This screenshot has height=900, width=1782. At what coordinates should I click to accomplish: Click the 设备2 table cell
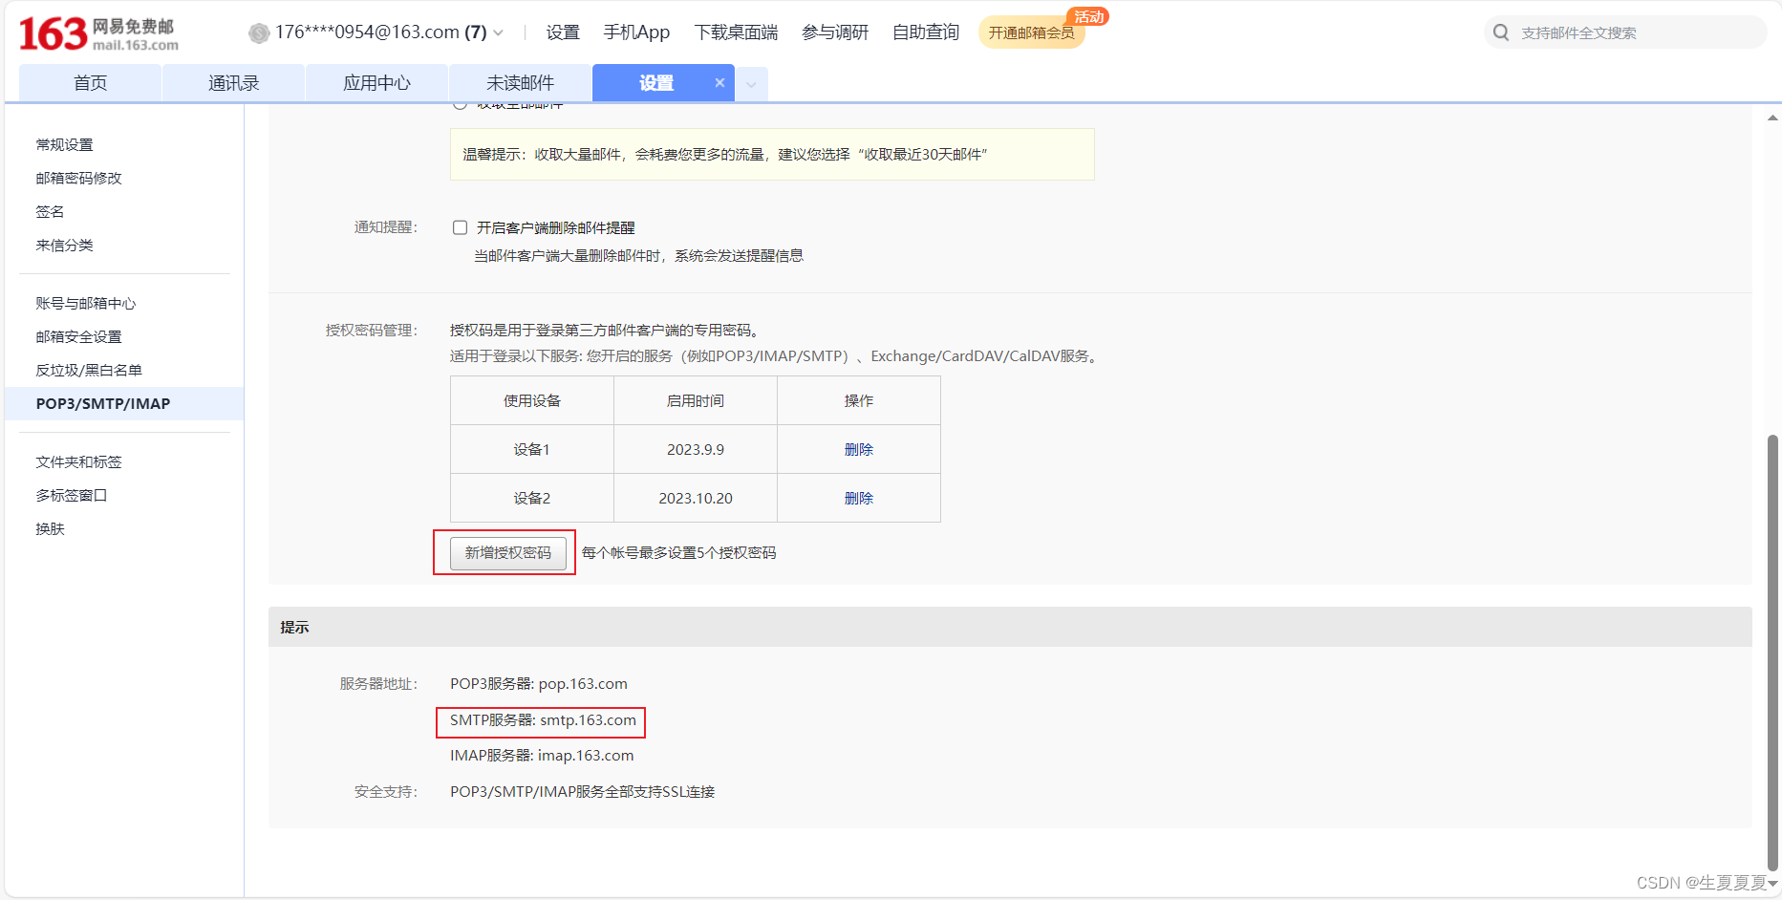point(532,498)
